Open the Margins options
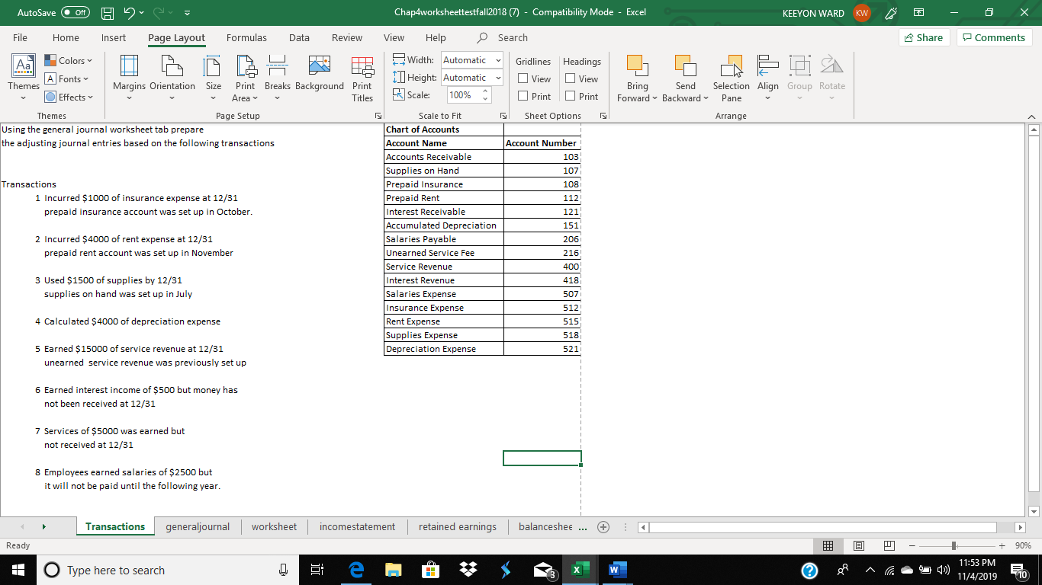The width and height of the screenshot is (1042, 585). [129, 78]
